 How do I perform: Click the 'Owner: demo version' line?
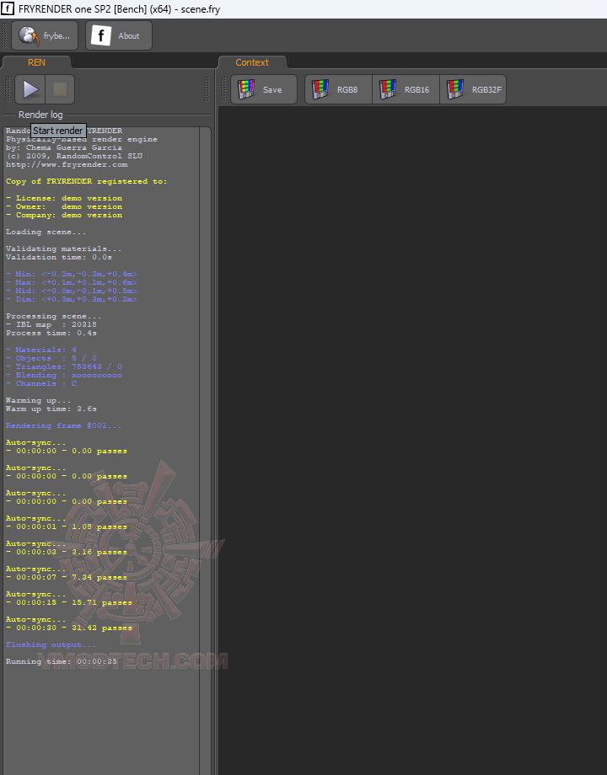tap(64, 206)
